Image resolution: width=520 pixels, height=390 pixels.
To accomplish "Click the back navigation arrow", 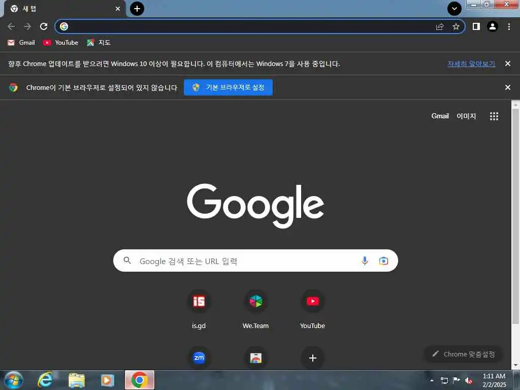I will point(11,26).
